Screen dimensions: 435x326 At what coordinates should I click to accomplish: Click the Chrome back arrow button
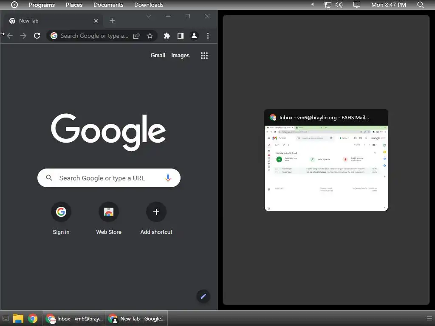[10, 36]
